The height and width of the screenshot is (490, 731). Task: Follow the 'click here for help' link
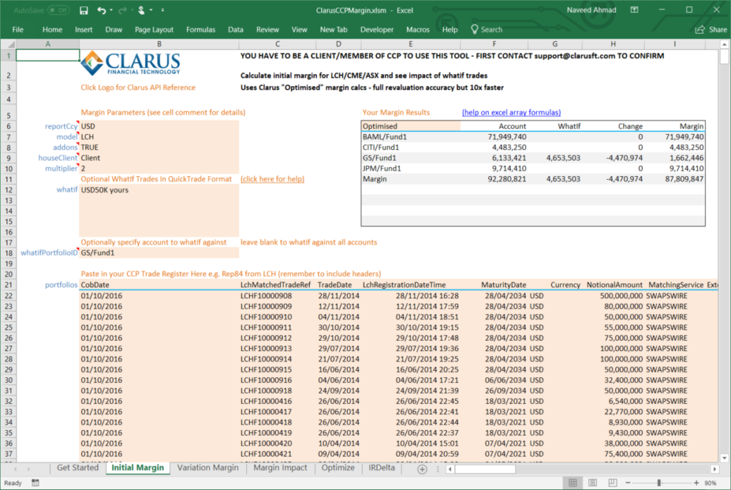272,179
